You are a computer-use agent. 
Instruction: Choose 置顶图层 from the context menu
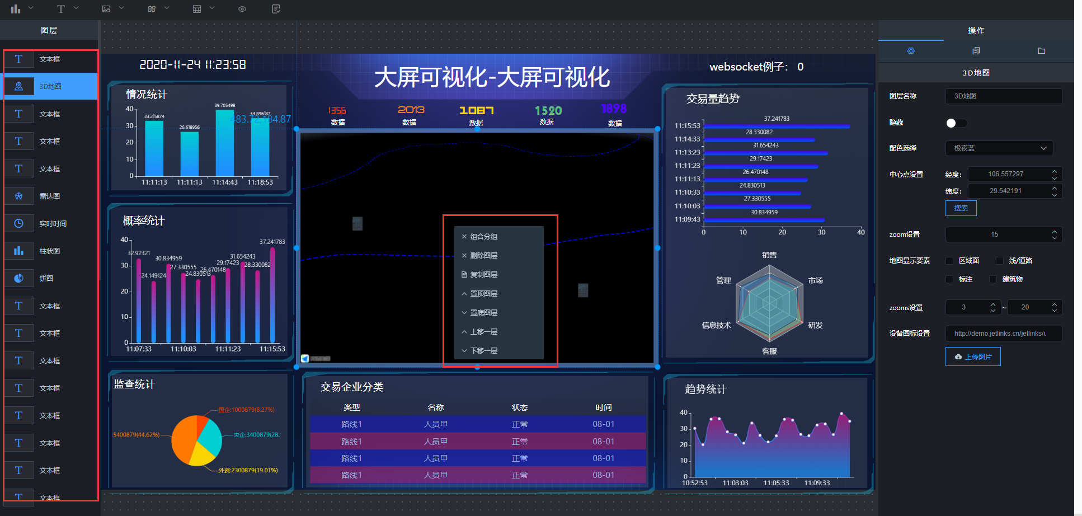[x=483, y=294]
